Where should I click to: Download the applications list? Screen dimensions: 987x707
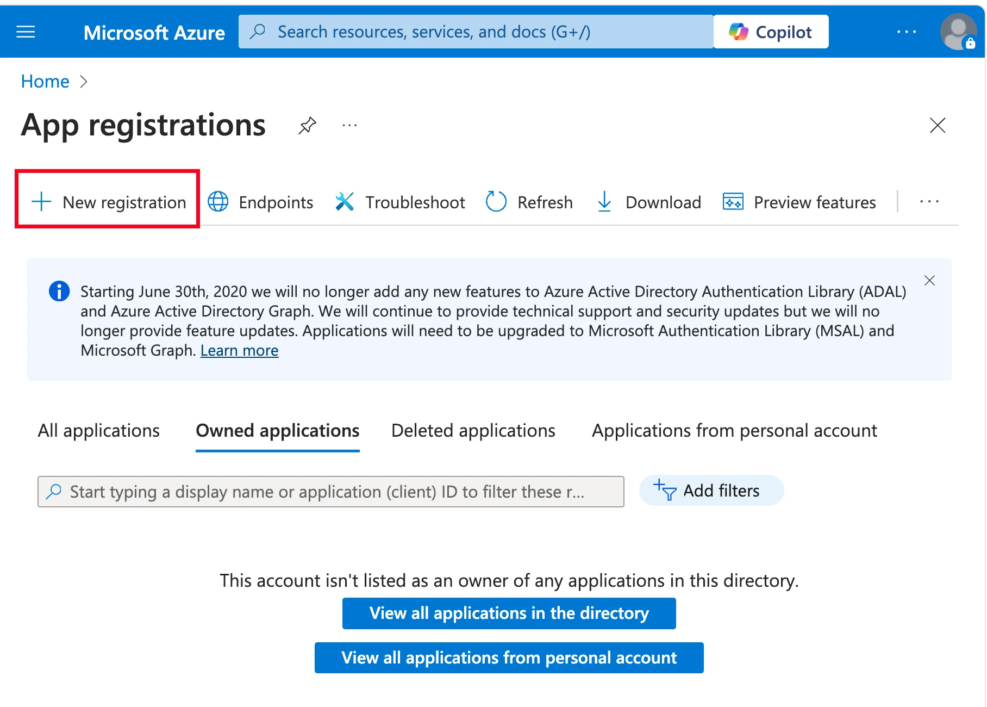(x=648, y=202)
